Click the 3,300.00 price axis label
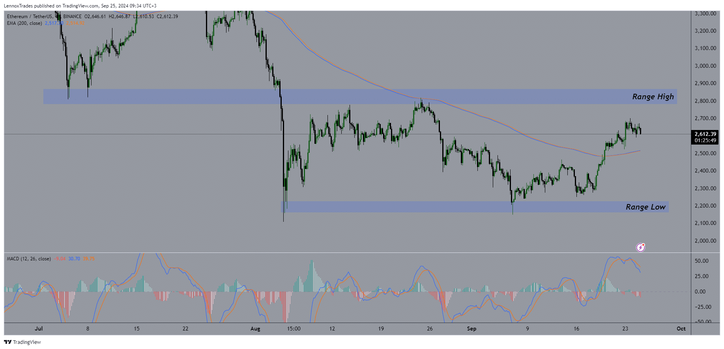The image size is (724, 349). click(x=705, y=13)
